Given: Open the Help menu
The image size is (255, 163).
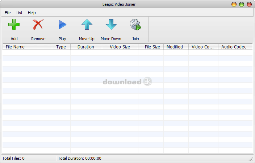Looking at the screenshot, I should coord(32,13).
